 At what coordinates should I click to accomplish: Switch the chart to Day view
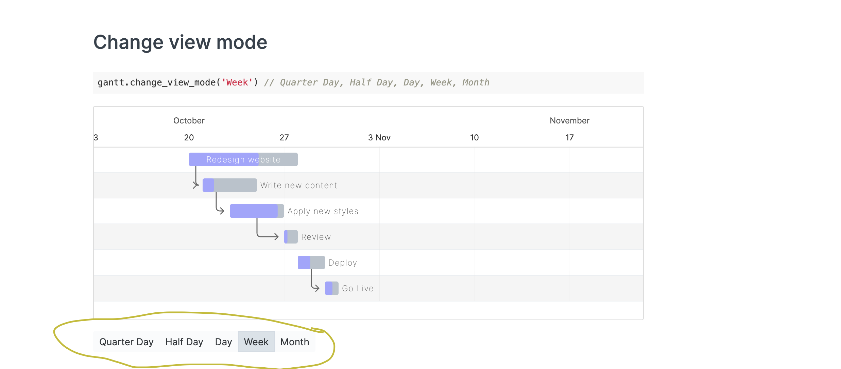(x=223, y=342)
